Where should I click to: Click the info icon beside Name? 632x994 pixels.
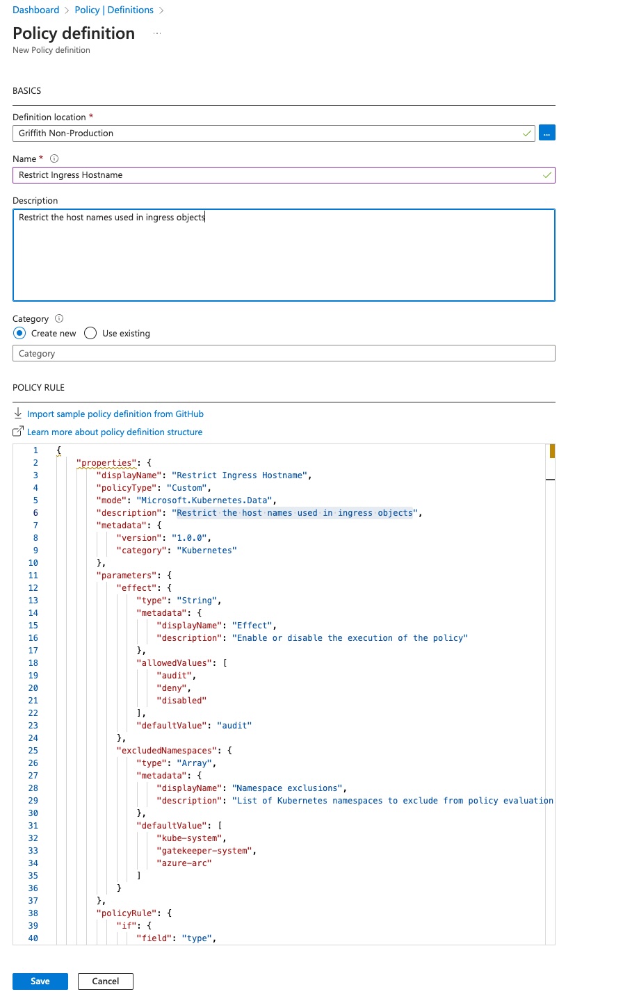[x=54, y=158]
